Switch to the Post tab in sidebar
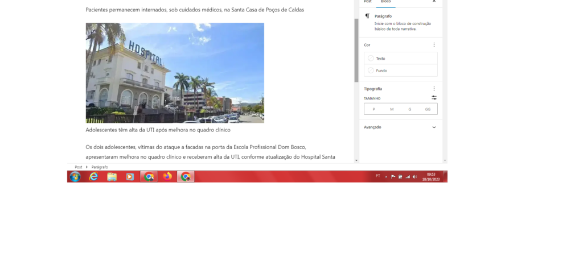 pos(368,2)
